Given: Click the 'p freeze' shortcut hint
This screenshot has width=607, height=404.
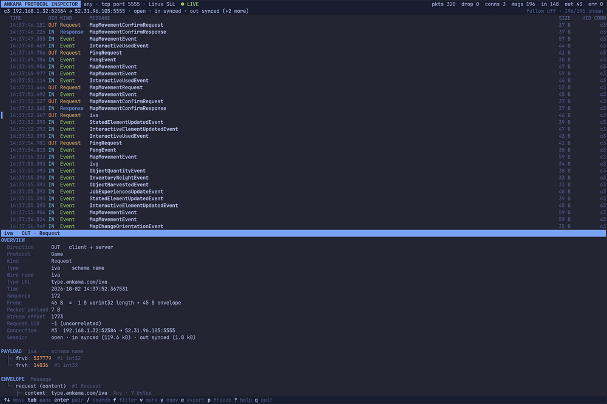Looking at the screenshot, I should (x=219, y=400).
